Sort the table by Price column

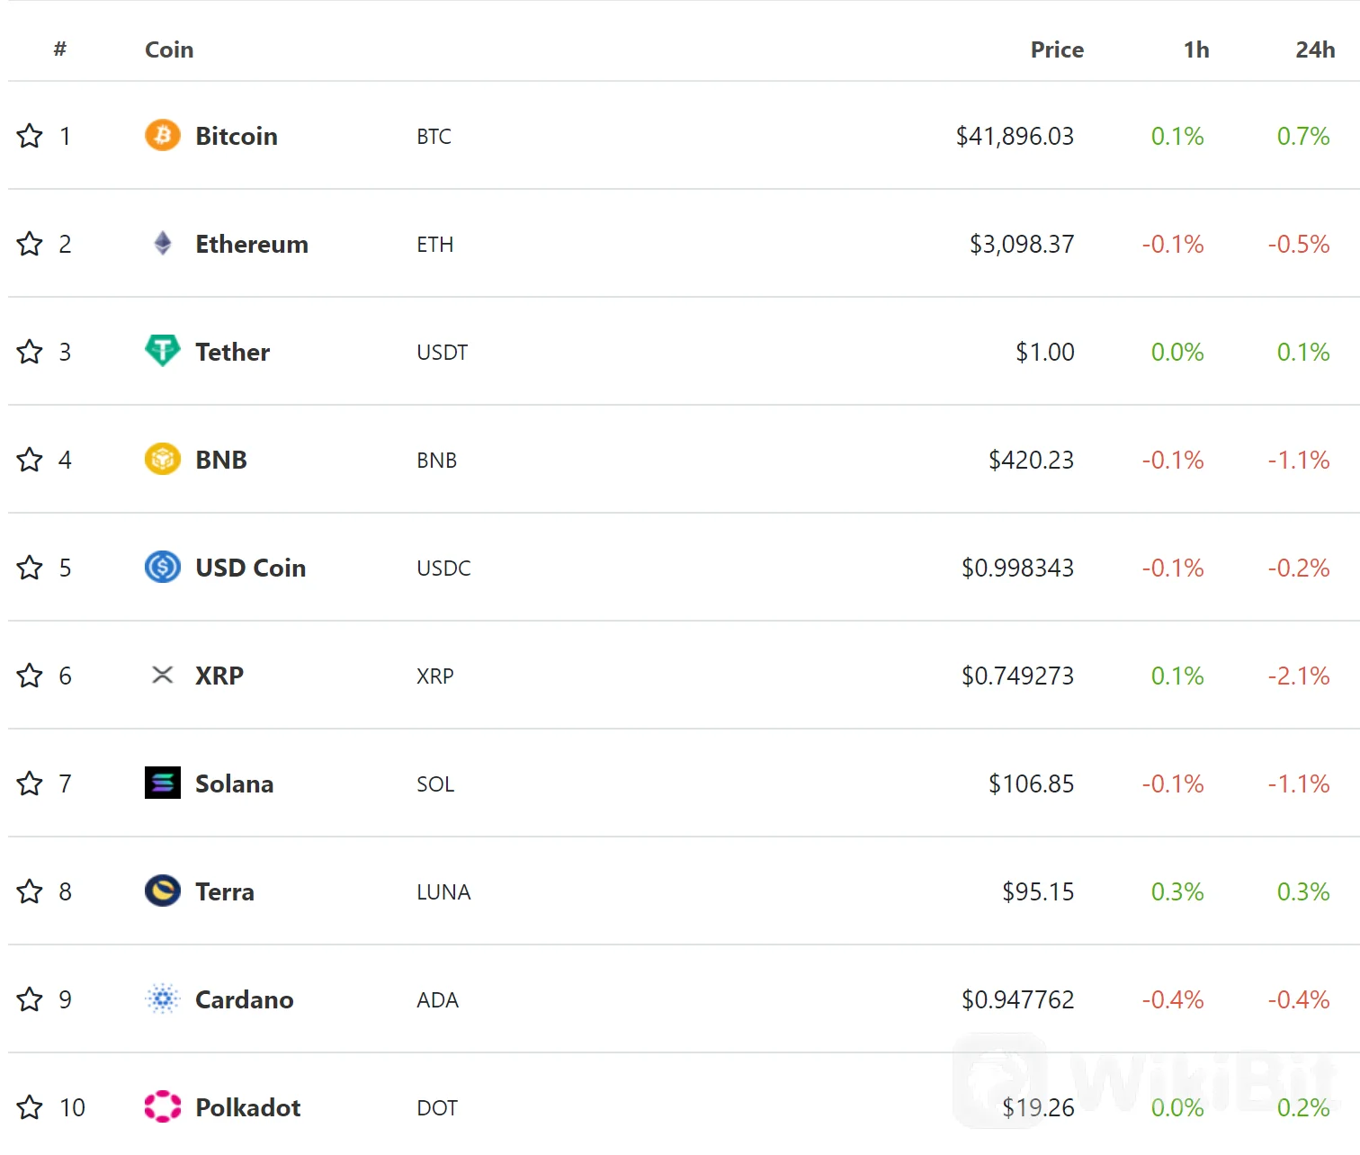1057,49
